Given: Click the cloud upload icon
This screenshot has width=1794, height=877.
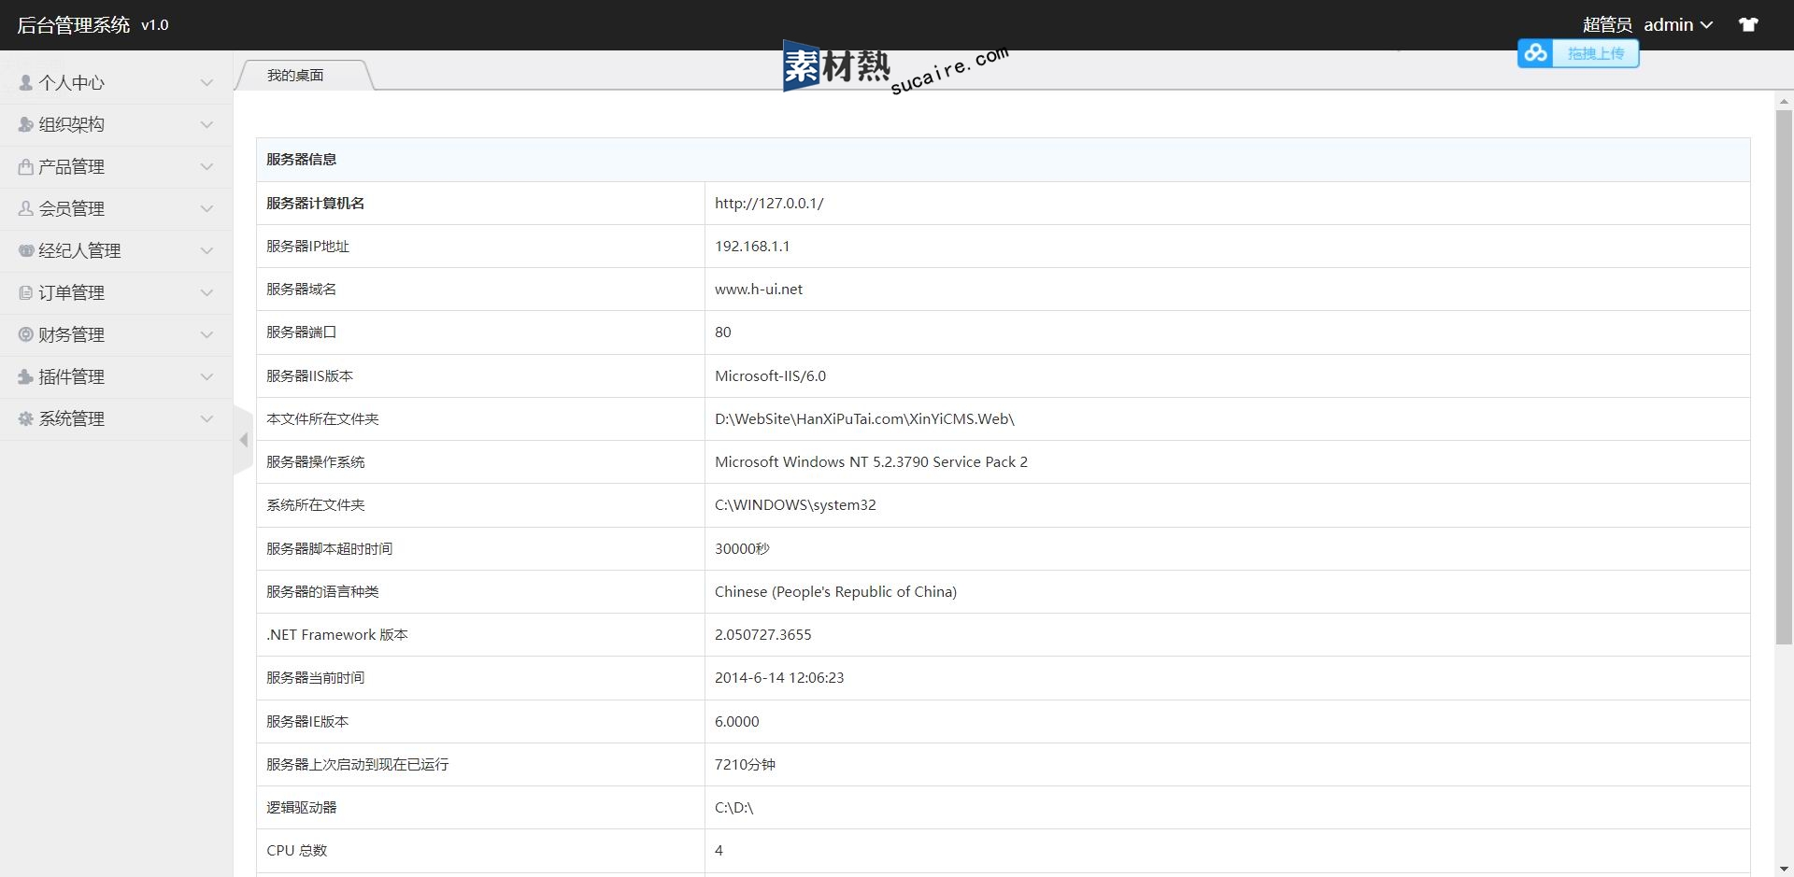Looking at the screenshot, I should pos(1536,53).
